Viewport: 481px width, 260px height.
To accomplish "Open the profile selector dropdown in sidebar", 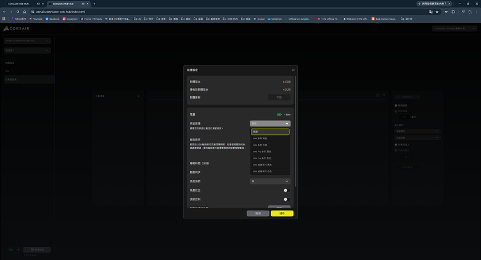I will point(27,51).
